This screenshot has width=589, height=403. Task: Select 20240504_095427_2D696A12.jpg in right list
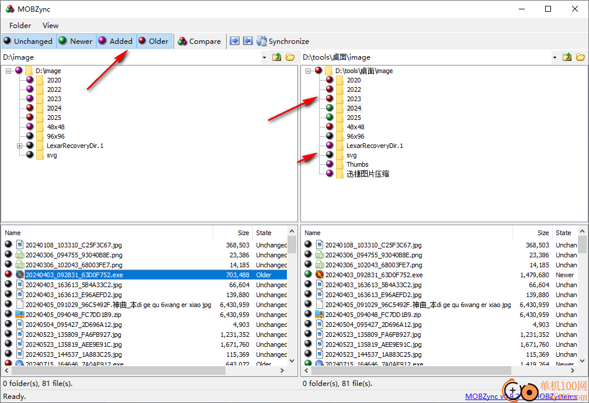pos(373,325)
